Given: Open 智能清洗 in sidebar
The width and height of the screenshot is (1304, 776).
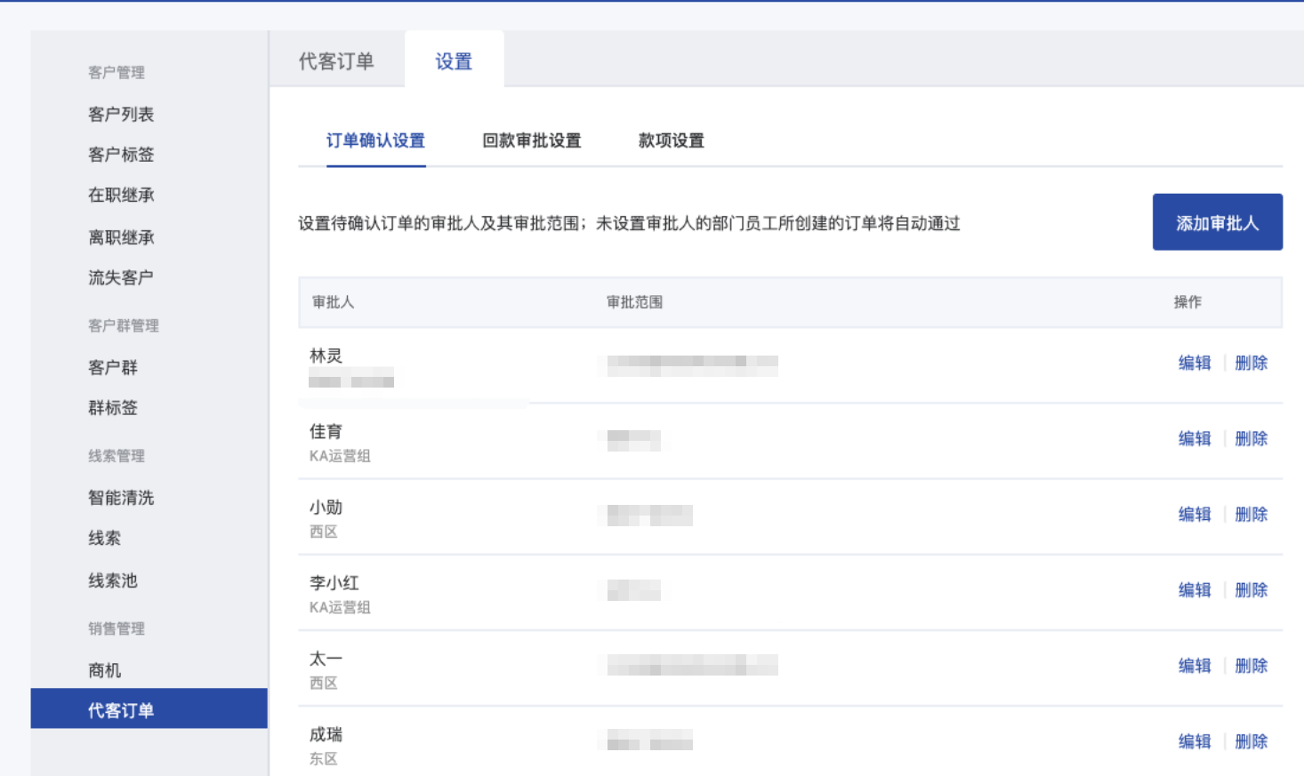Looking at the screenshot, I should click(121, 497).
